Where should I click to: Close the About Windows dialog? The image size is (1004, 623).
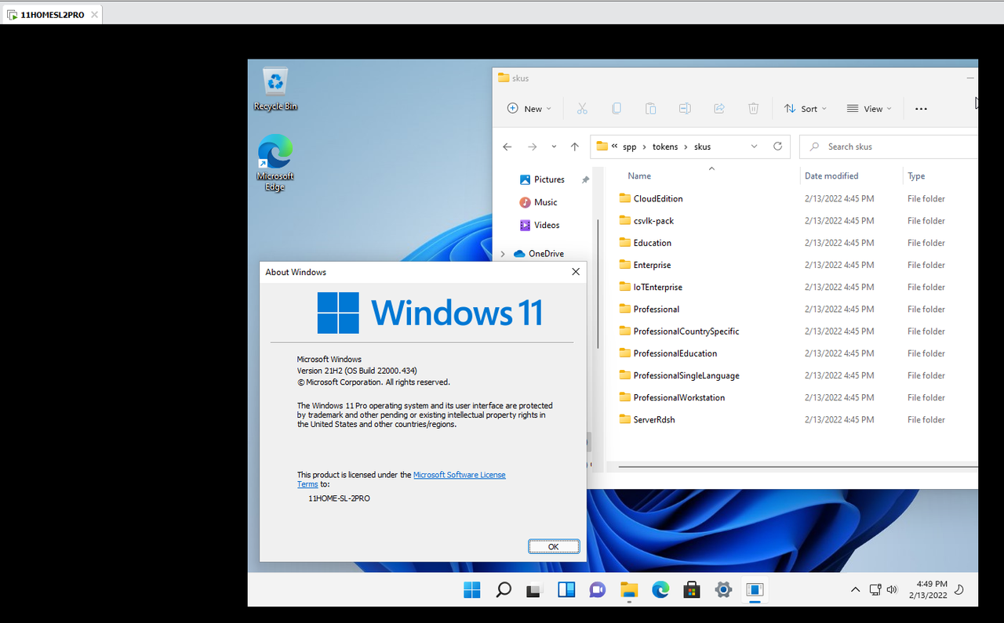[576, 272]
